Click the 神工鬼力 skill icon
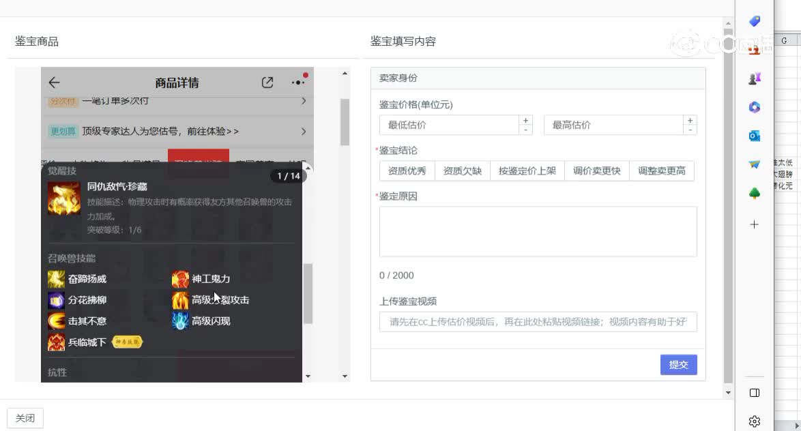 (180, 279)
